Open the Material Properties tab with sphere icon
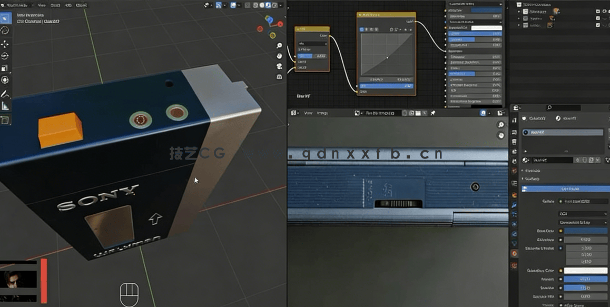Viewport: 610px width, 307px height. point(514,251)
